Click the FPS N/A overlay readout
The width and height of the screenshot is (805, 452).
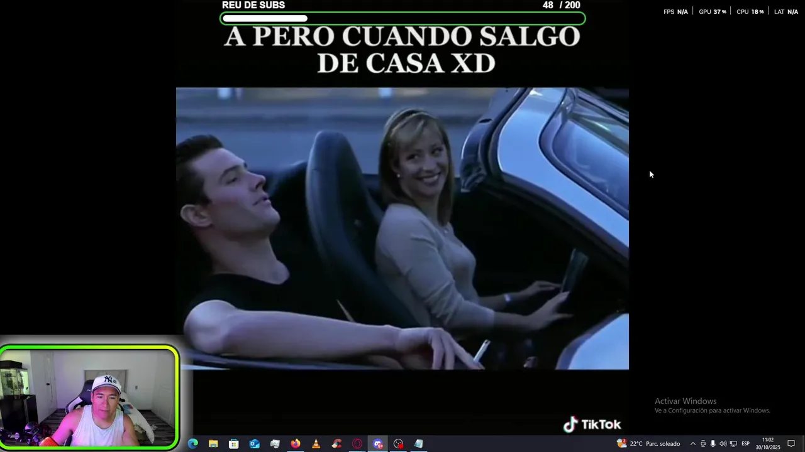click(675, 12)
